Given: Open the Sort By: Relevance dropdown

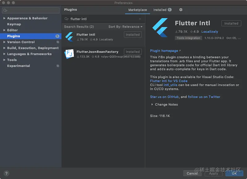Looking at the screenshot, I should pos(125,27).
